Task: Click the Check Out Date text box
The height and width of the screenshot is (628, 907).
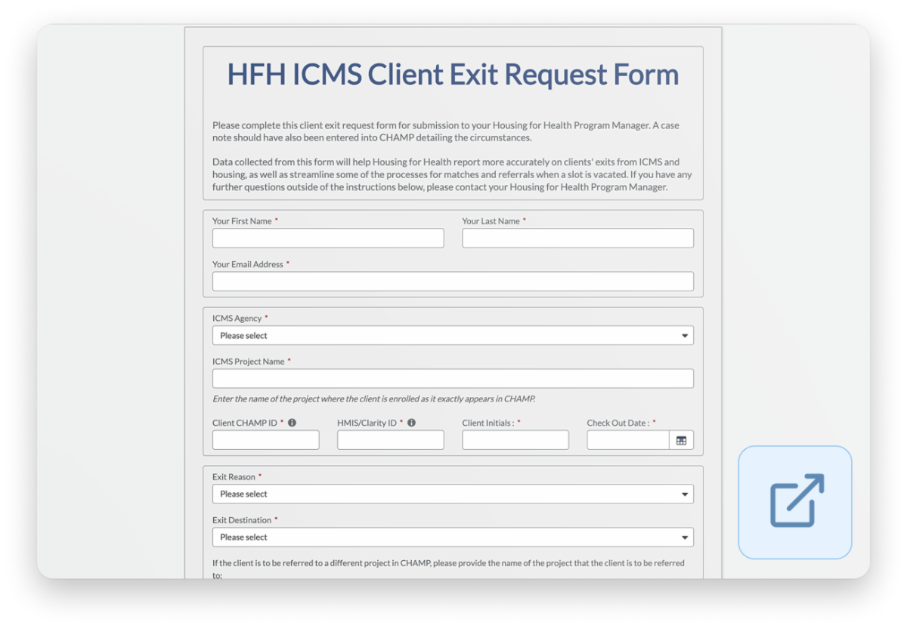Action: click(627, 439)
